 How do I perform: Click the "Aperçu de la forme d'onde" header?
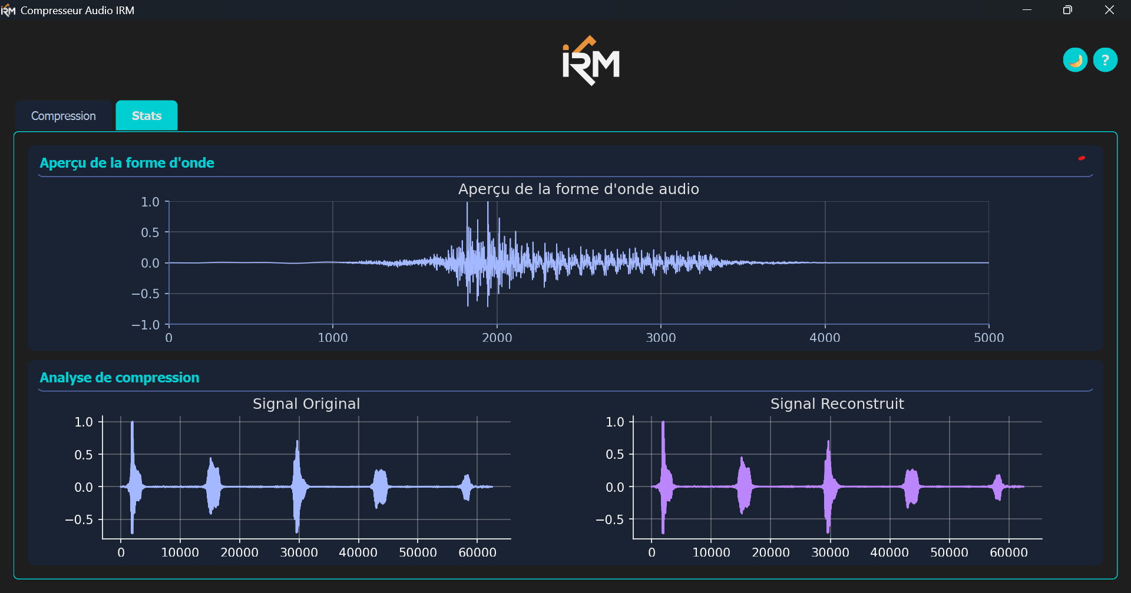click(x=127, y=163)
